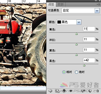Click the 黄色: label
101x94 pixels.
click(x=52, y=50)
